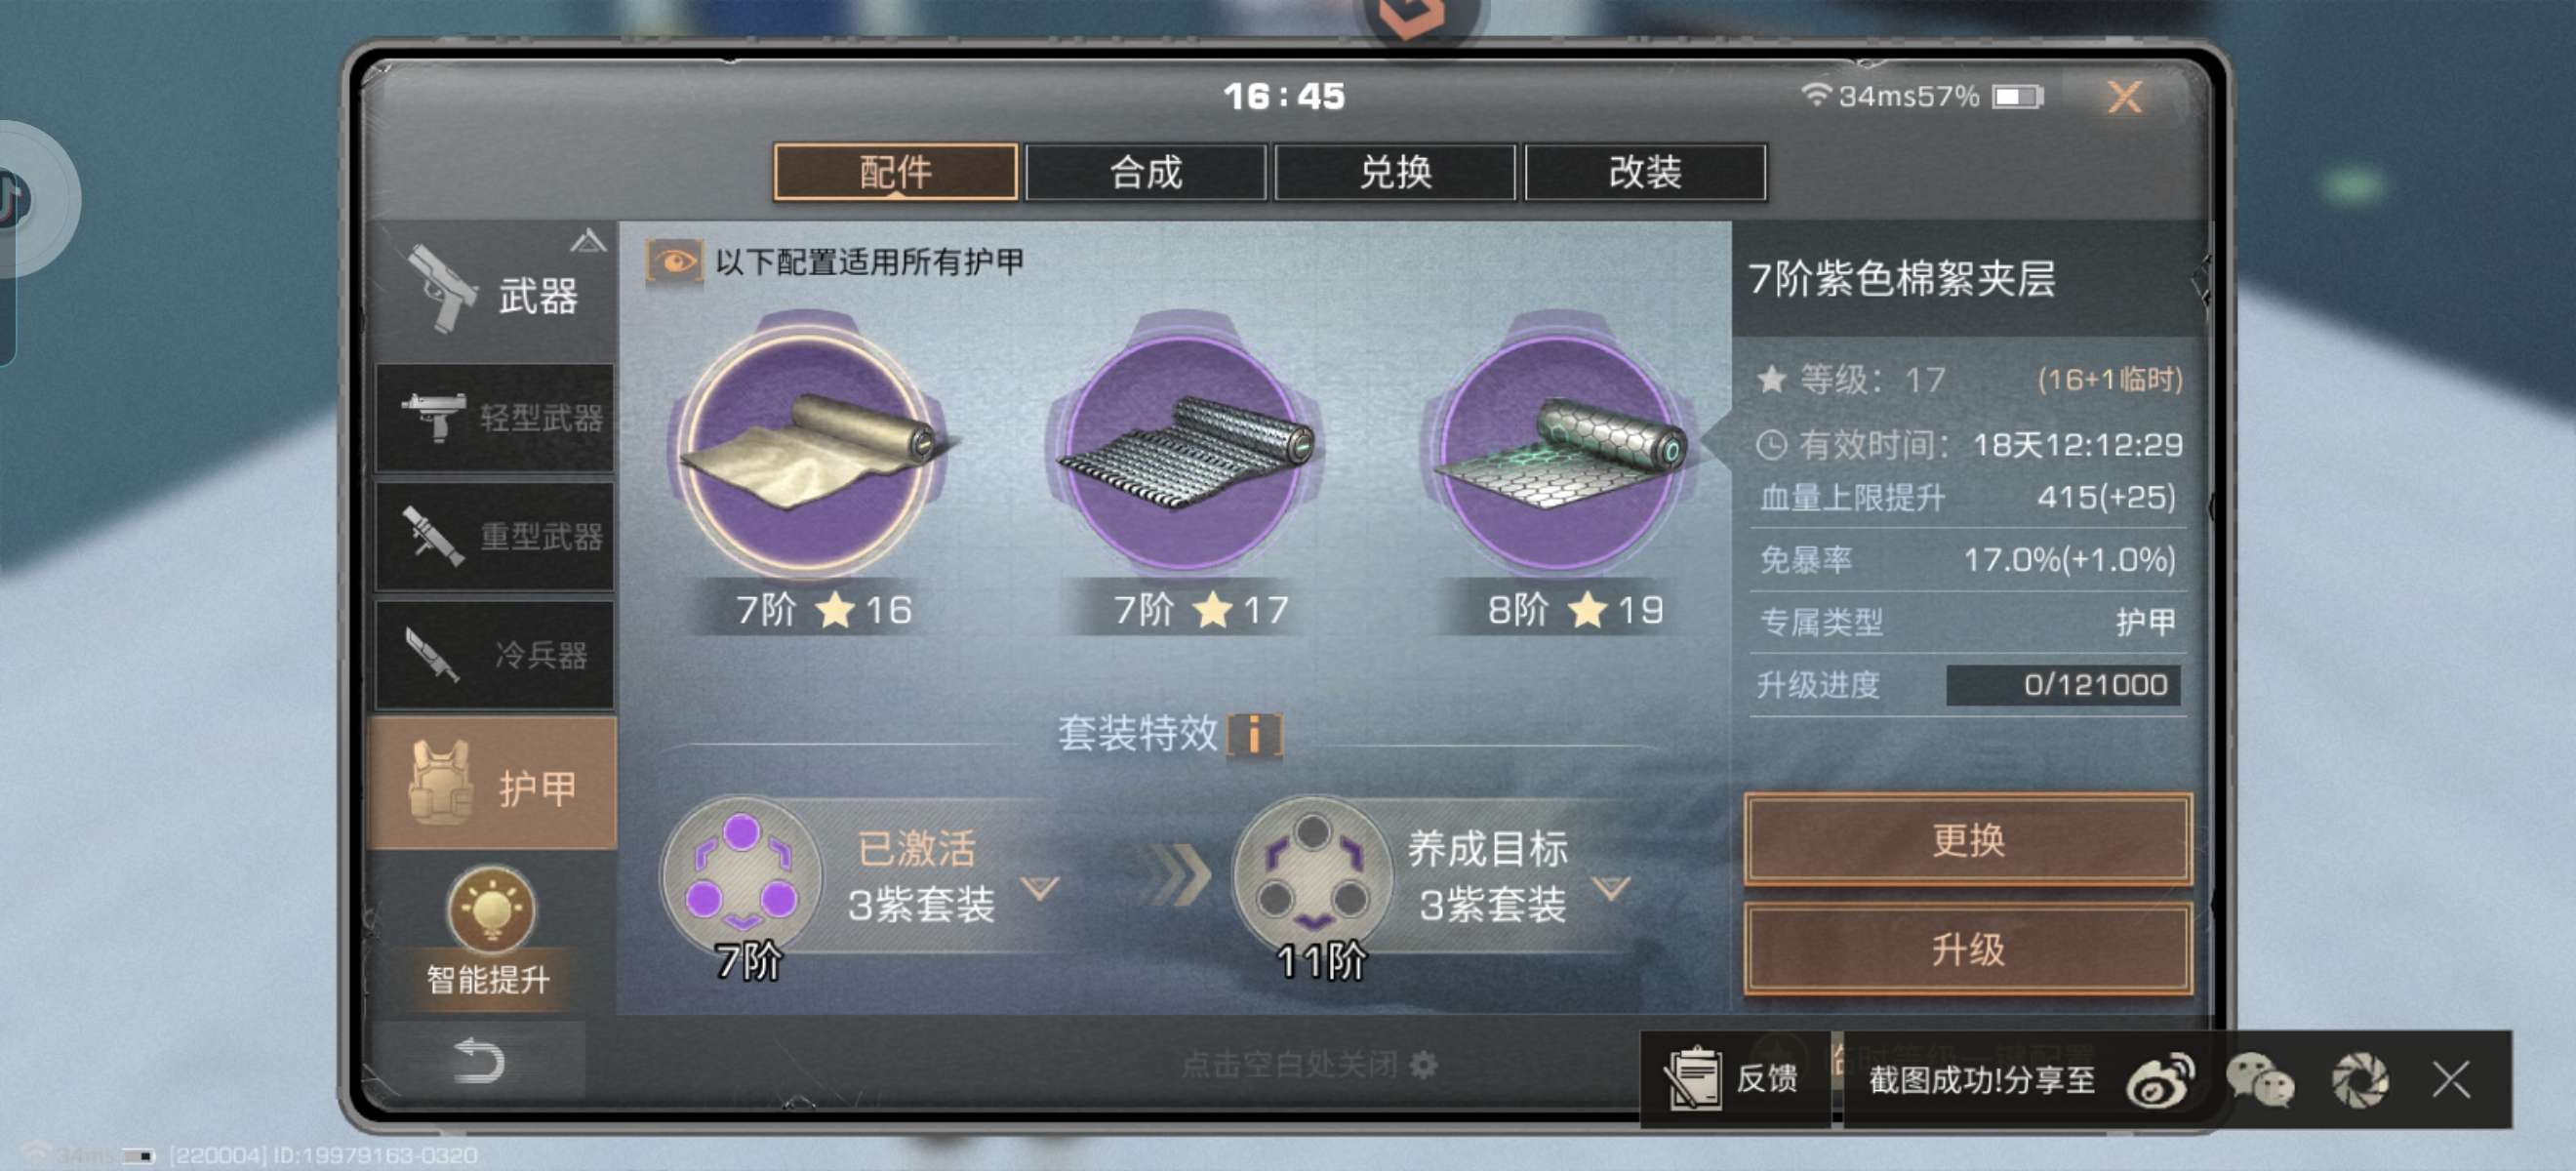Switch to the 改装 tab
Screen dimensions: 2576x1171
click(x=1645, y=172)
